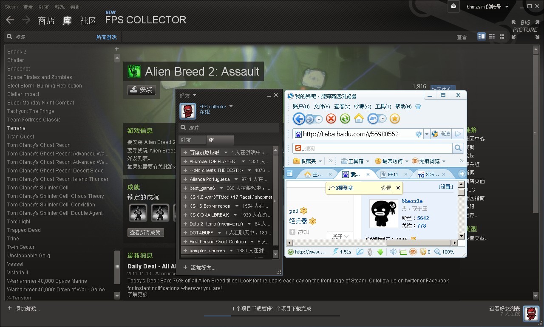544x327 pixels.
Task: Open the address bar history dropdown
Action: [x=427, y=134]
